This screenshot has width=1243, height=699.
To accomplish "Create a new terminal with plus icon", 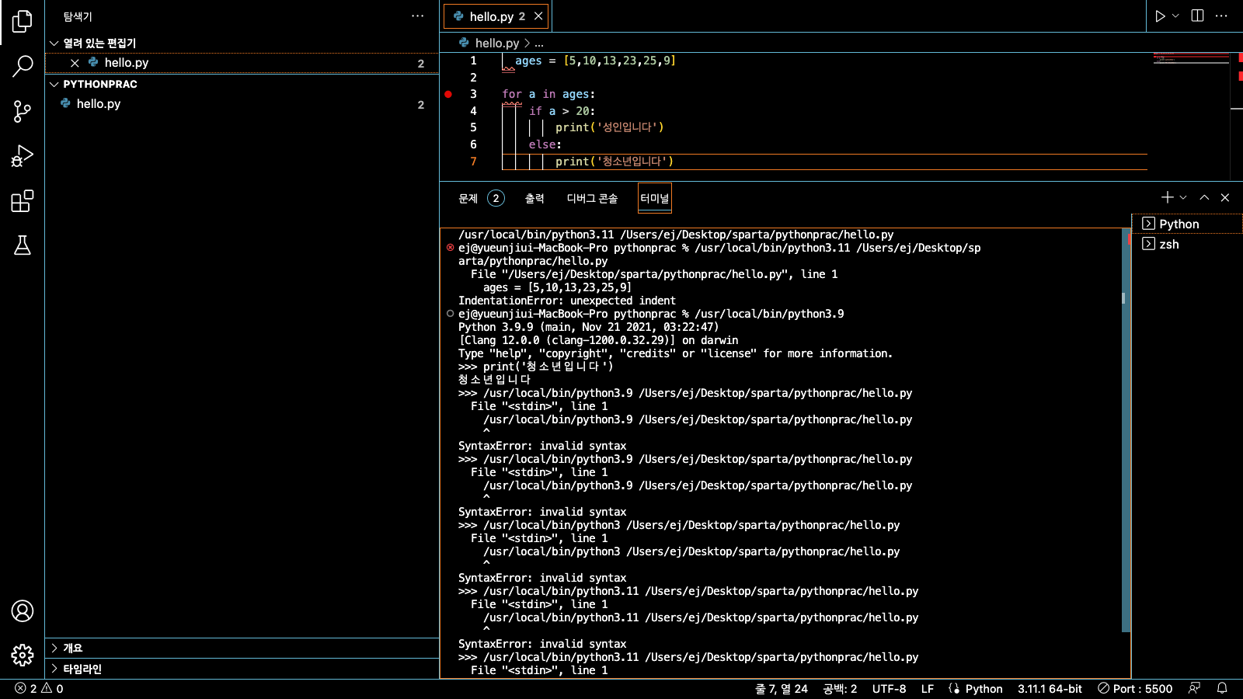I will click(x=1167, y=197).
